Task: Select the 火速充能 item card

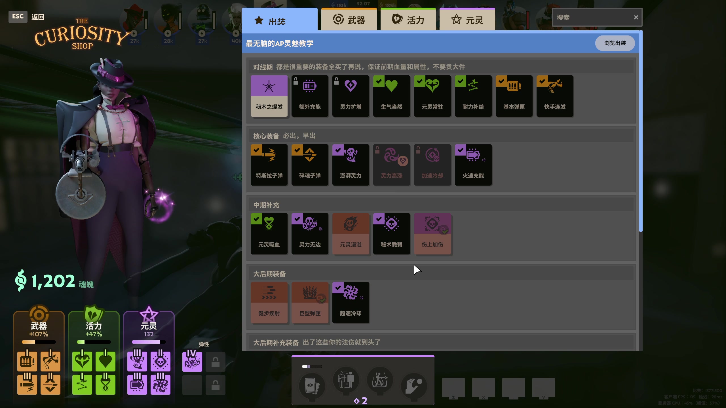Action: [473, 165]
